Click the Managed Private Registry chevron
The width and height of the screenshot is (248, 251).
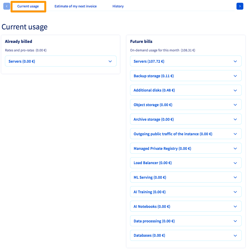(235, 148)
